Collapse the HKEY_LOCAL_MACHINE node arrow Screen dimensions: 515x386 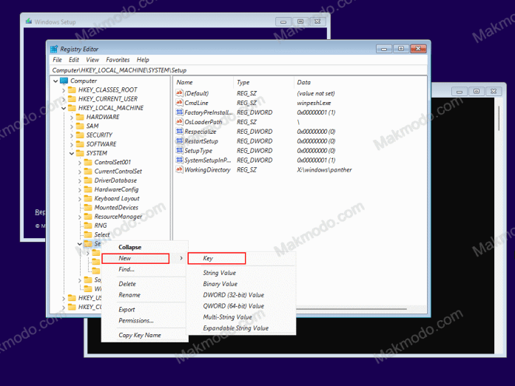(x=64, y=108)
